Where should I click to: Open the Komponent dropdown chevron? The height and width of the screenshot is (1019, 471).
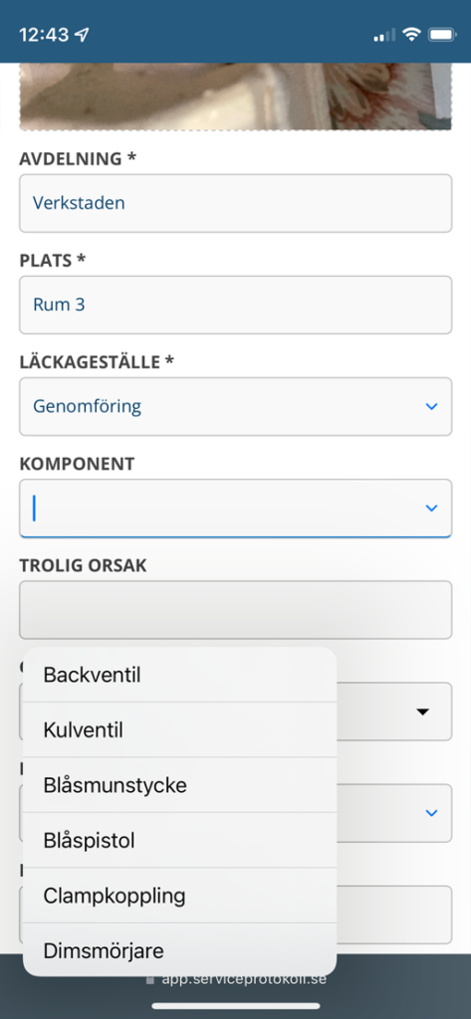[430, 509]
